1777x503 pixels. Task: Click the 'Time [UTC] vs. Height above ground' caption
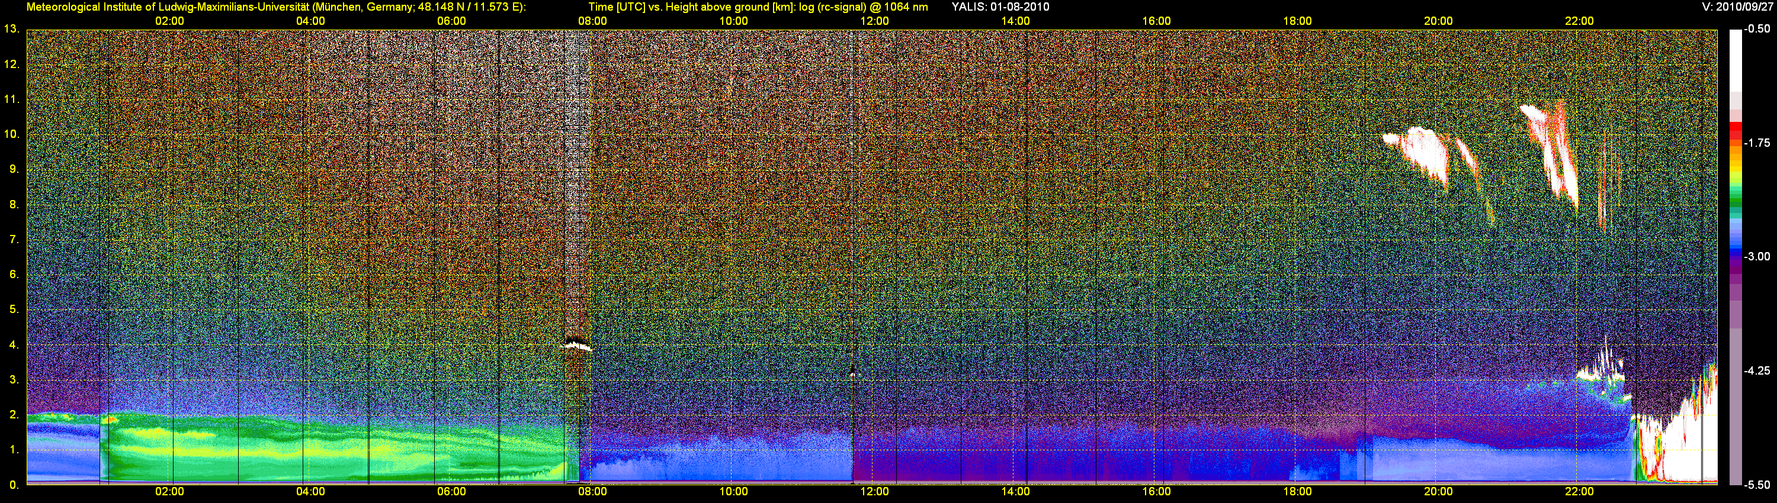point(679,7)
